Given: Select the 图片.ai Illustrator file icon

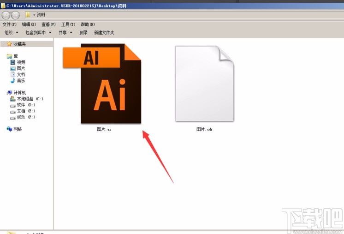Looking at the screenshot, I should coord(102,84).
